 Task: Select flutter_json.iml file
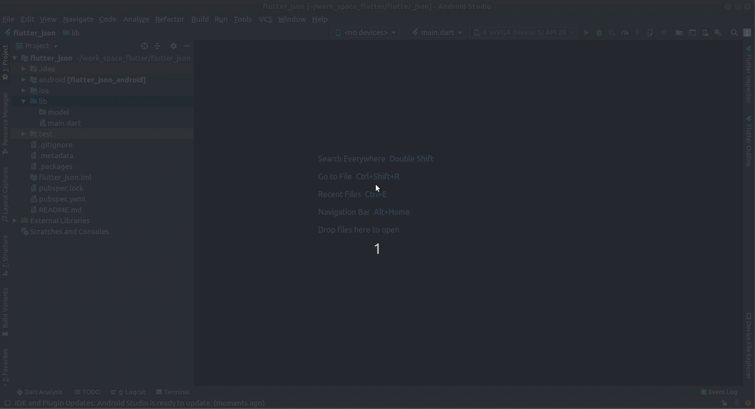65,177
